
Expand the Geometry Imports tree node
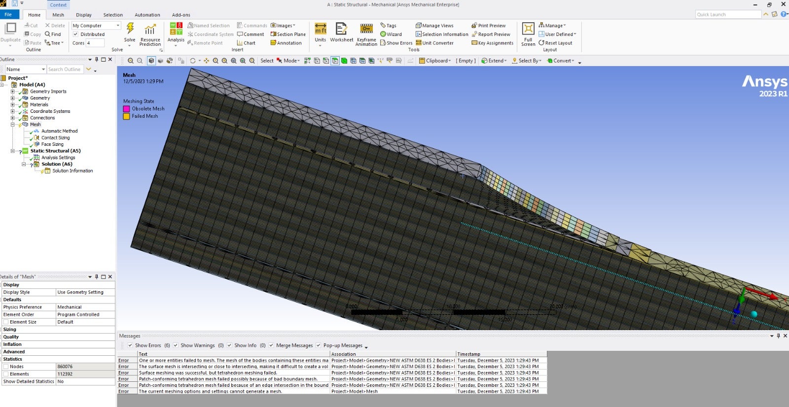point(13,91)
